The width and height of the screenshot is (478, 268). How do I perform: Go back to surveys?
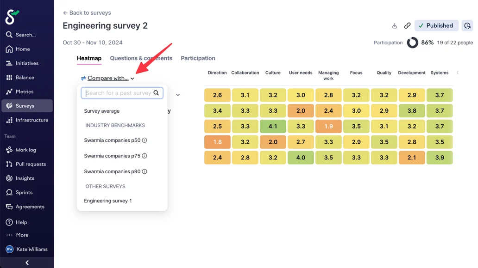pos(87,13)
